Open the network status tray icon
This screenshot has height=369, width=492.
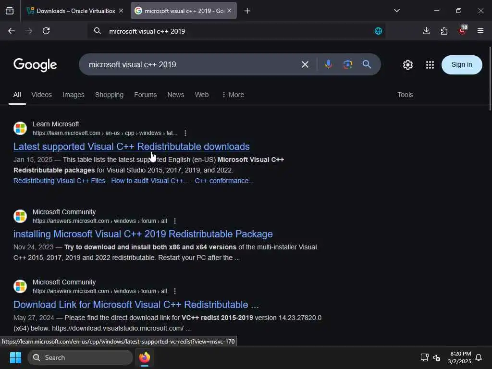(425, 357)
